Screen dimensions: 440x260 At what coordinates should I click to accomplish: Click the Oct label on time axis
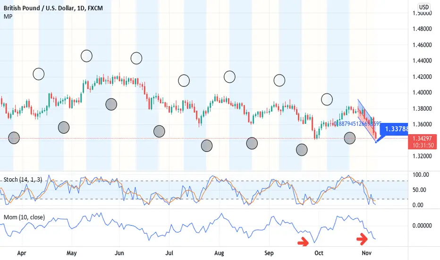319,253
